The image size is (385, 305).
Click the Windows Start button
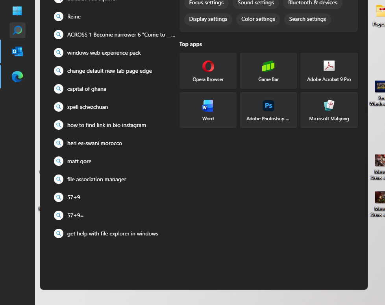click(17, 11)
